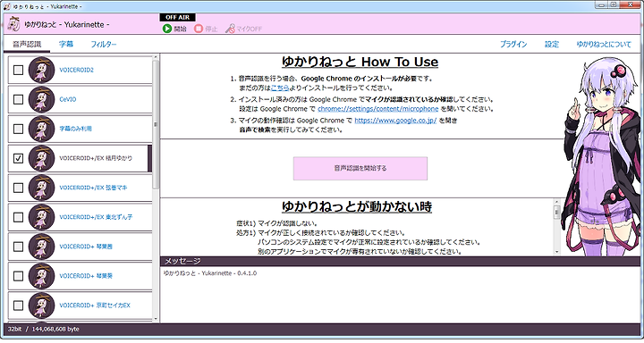Open the chrome://settings/content/microphone link
The width and height of the screenshot is (644, 343).
(x=377, y=109)
